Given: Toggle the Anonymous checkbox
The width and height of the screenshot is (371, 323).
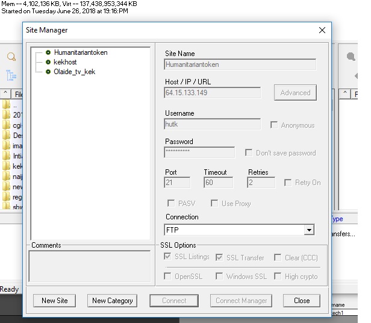Looking at the screenshot, I should coord(275,125).
